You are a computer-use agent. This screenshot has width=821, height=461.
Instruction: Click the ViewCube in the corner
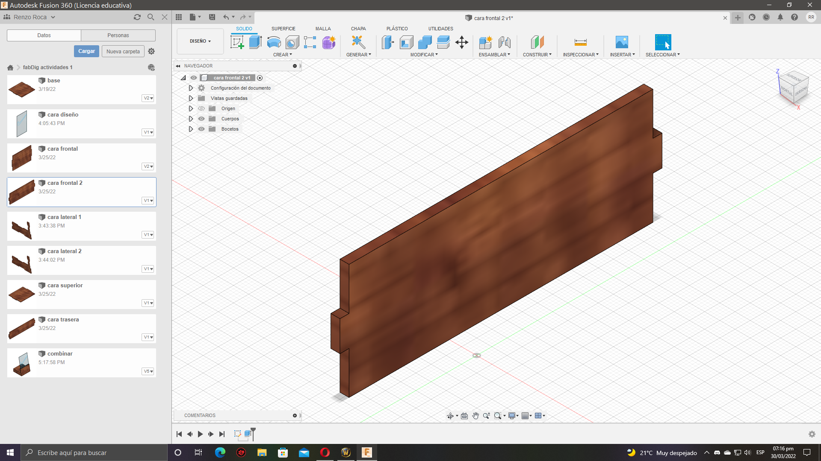tap(794, 88)
